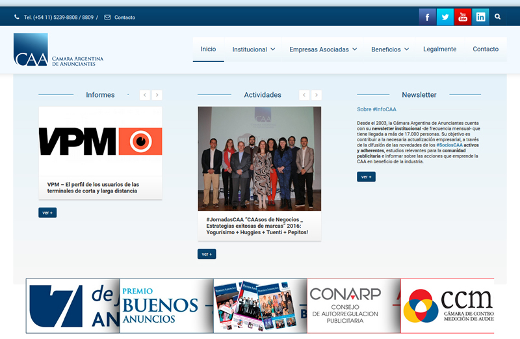This screenshot has height=339, width=520.
Task: Open the JornadasCAA group photo
Action: [259, 159]
